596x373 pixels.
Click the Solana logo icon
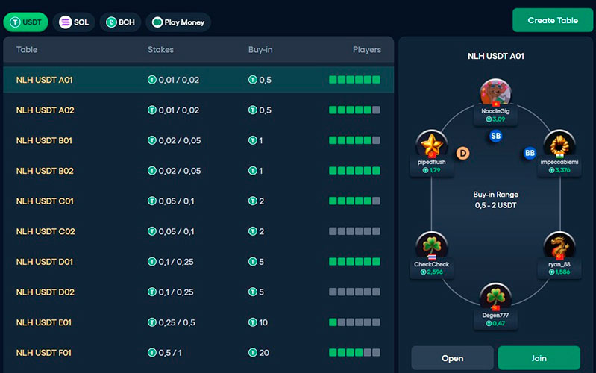point(66,22)
